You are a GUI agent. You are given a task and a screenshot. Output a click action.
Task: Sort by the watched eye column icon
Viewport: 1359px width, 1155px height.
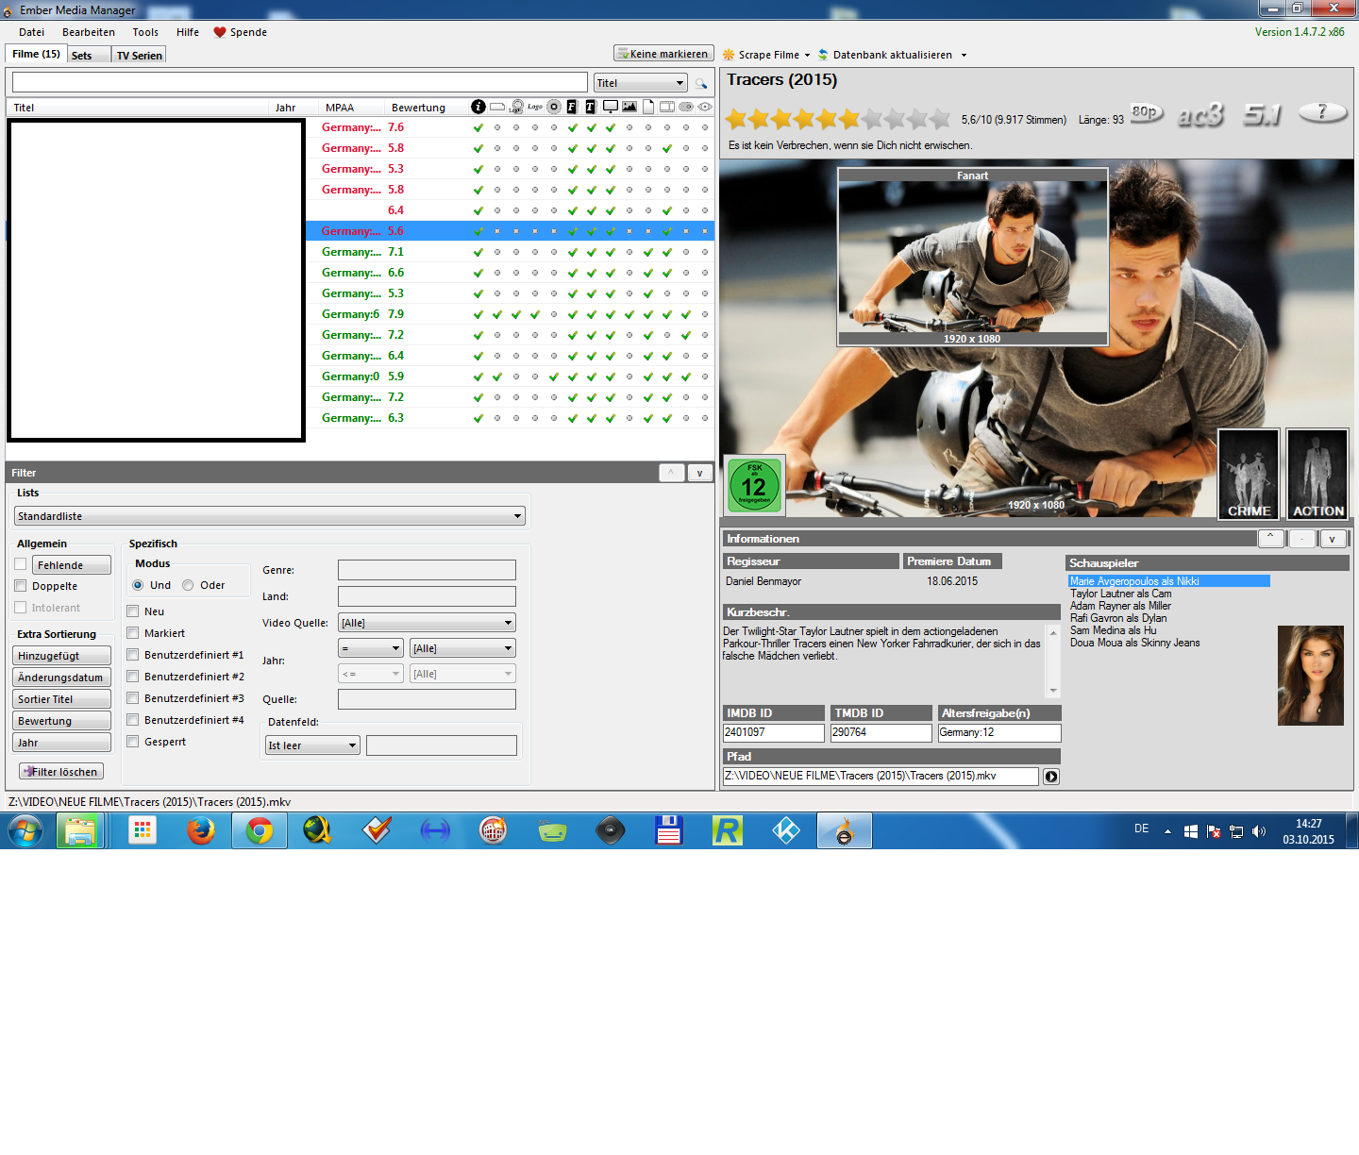pyautogui.click(x=705, y=107)
